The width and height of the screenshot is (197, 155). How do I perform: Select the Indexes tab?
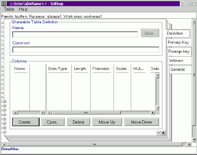tap(176, 61)
